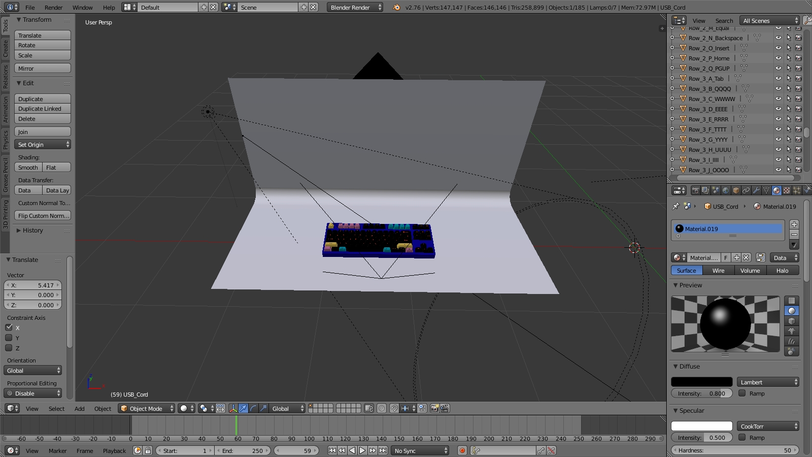Toggle the Specular Ramp checkbox
The height and width of the screenshot is (457, 812).
(x=742, y=437)
